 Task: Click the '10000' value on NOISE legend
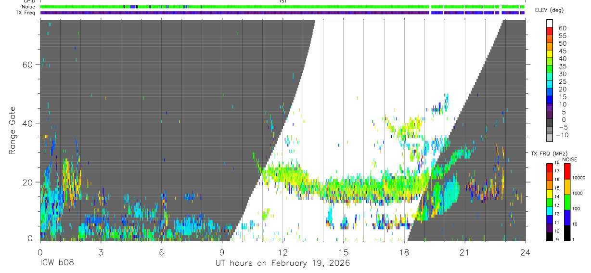(579, 178)
